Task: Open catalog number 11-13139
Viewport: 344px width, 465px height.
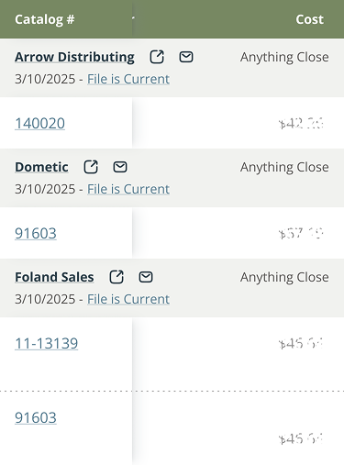Action: 46,344
